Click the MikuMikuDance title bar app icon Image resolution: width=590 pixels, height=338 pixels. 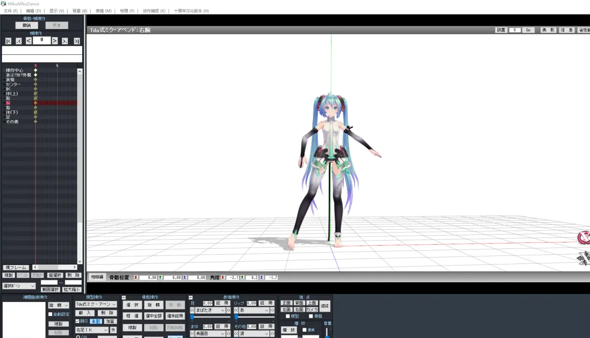click(x=3, y=3)
